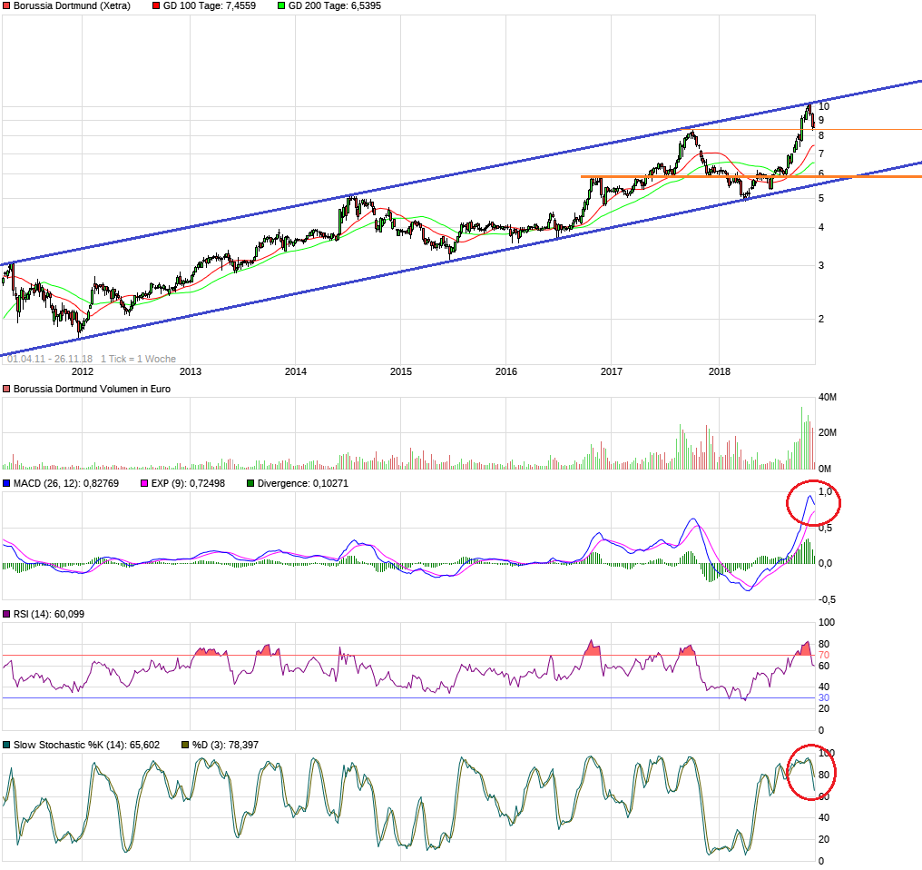922x870 pixels.
Task: Click the price axis value 7
Action: [x=821, y=153]
